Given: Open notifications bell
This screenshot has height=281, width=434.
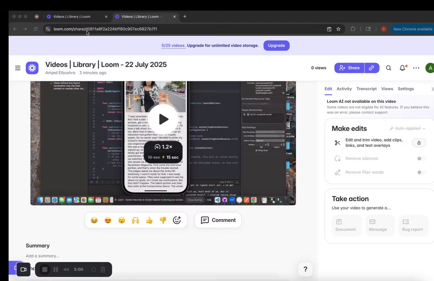Looking at the screenshot, I should (402, 68).
